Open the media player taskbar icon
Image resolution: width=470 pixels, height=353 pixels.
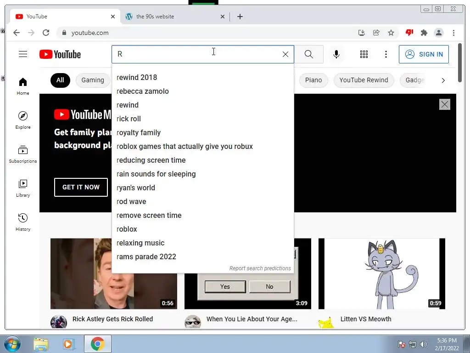click(x=69, y=344)
